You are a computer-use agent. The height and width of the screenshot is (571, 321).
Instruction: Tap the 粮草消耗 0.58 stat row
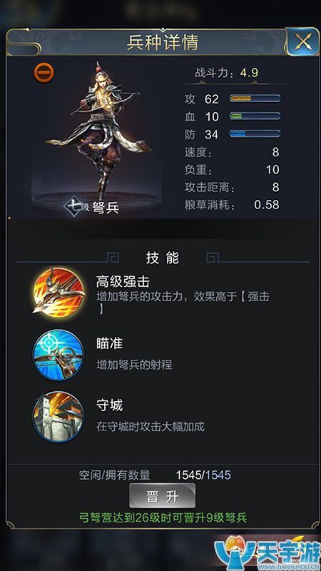click(232, 205)
